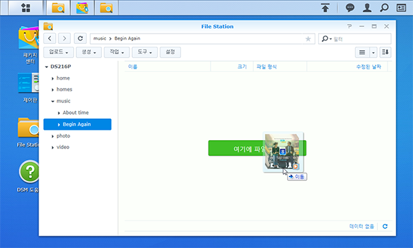This screenshot has width=413, height=248.
Task: Click the File Station window title icon
Action: click(x=48, y=26)
